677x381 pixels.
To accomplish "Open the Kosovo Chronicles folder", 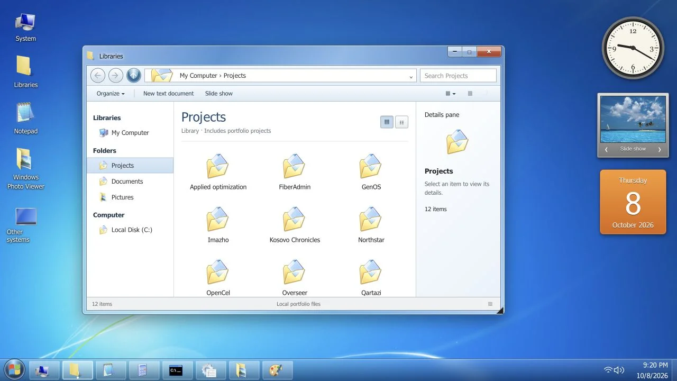I will (295, 225).
